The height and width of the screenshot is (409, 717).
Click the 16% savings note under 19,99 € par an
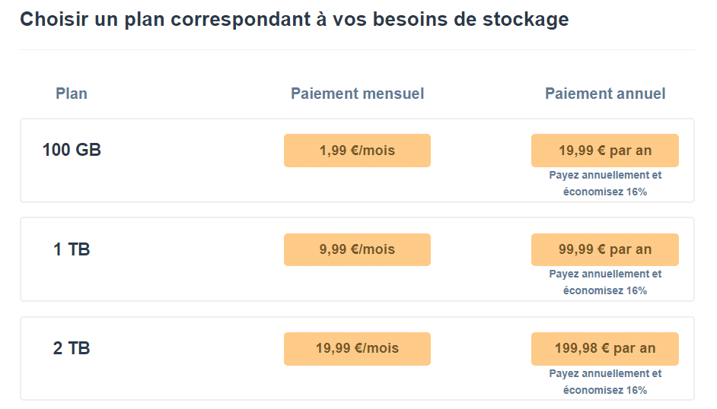[605, 183]
